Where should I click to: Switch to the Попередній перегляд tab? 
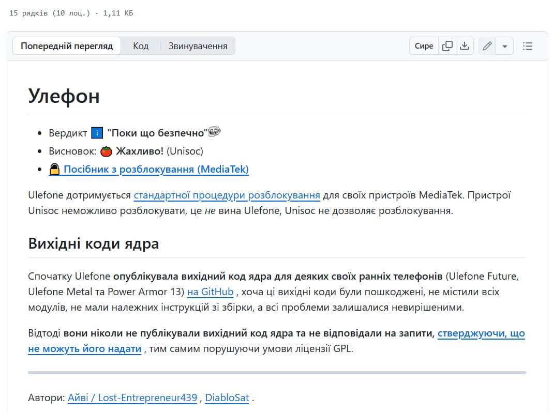(x=67, y=46)
